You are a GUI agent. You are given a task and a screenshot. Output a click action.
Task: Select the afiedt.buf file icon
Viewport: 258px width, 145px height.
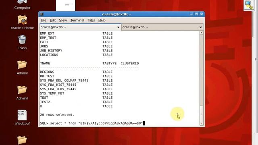[x=22, y=118]
